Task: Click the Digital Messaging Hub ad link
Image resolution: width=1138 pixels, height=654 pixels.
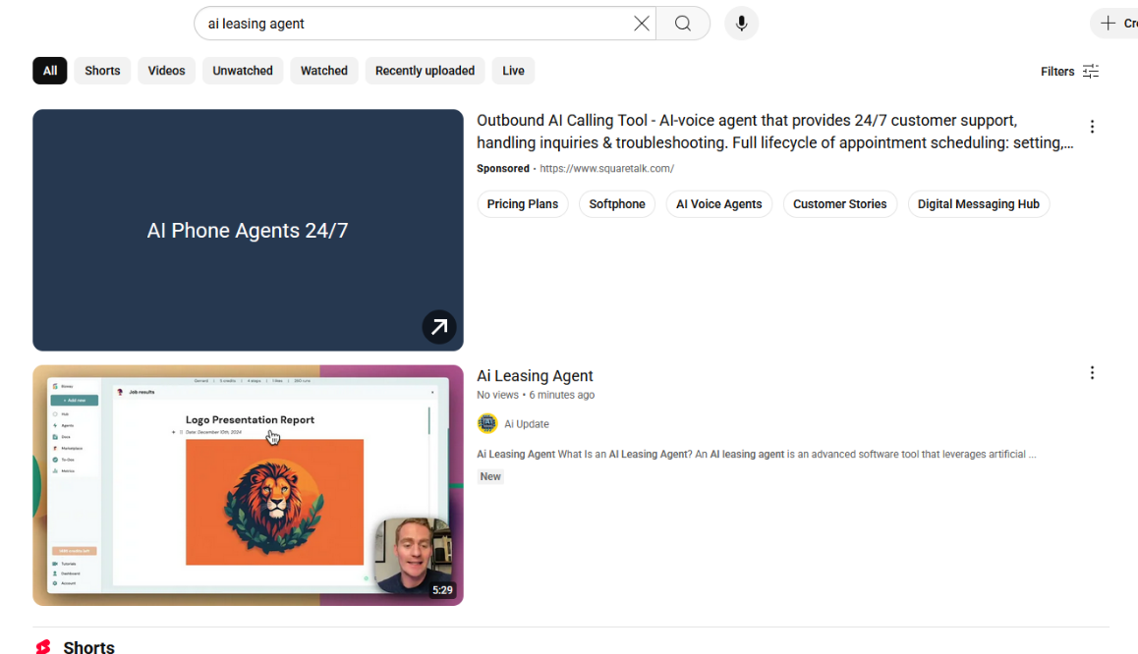Action: tap(979, 203)
